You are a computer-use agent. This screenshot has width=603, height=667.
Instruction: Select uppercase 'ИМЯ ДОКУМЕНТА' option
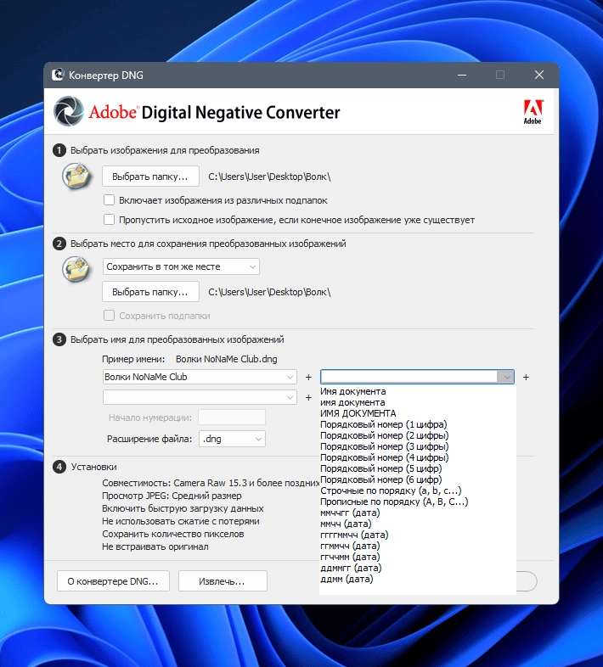358,413
